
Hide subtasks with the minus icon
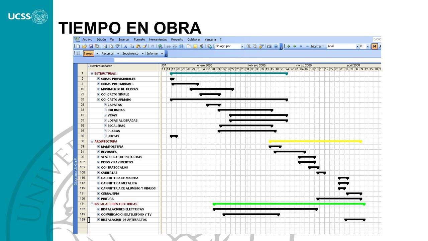[x=307, y=46]
